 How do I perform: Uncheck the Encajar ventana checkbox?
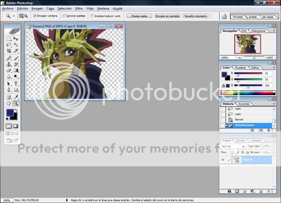(35, 16)
